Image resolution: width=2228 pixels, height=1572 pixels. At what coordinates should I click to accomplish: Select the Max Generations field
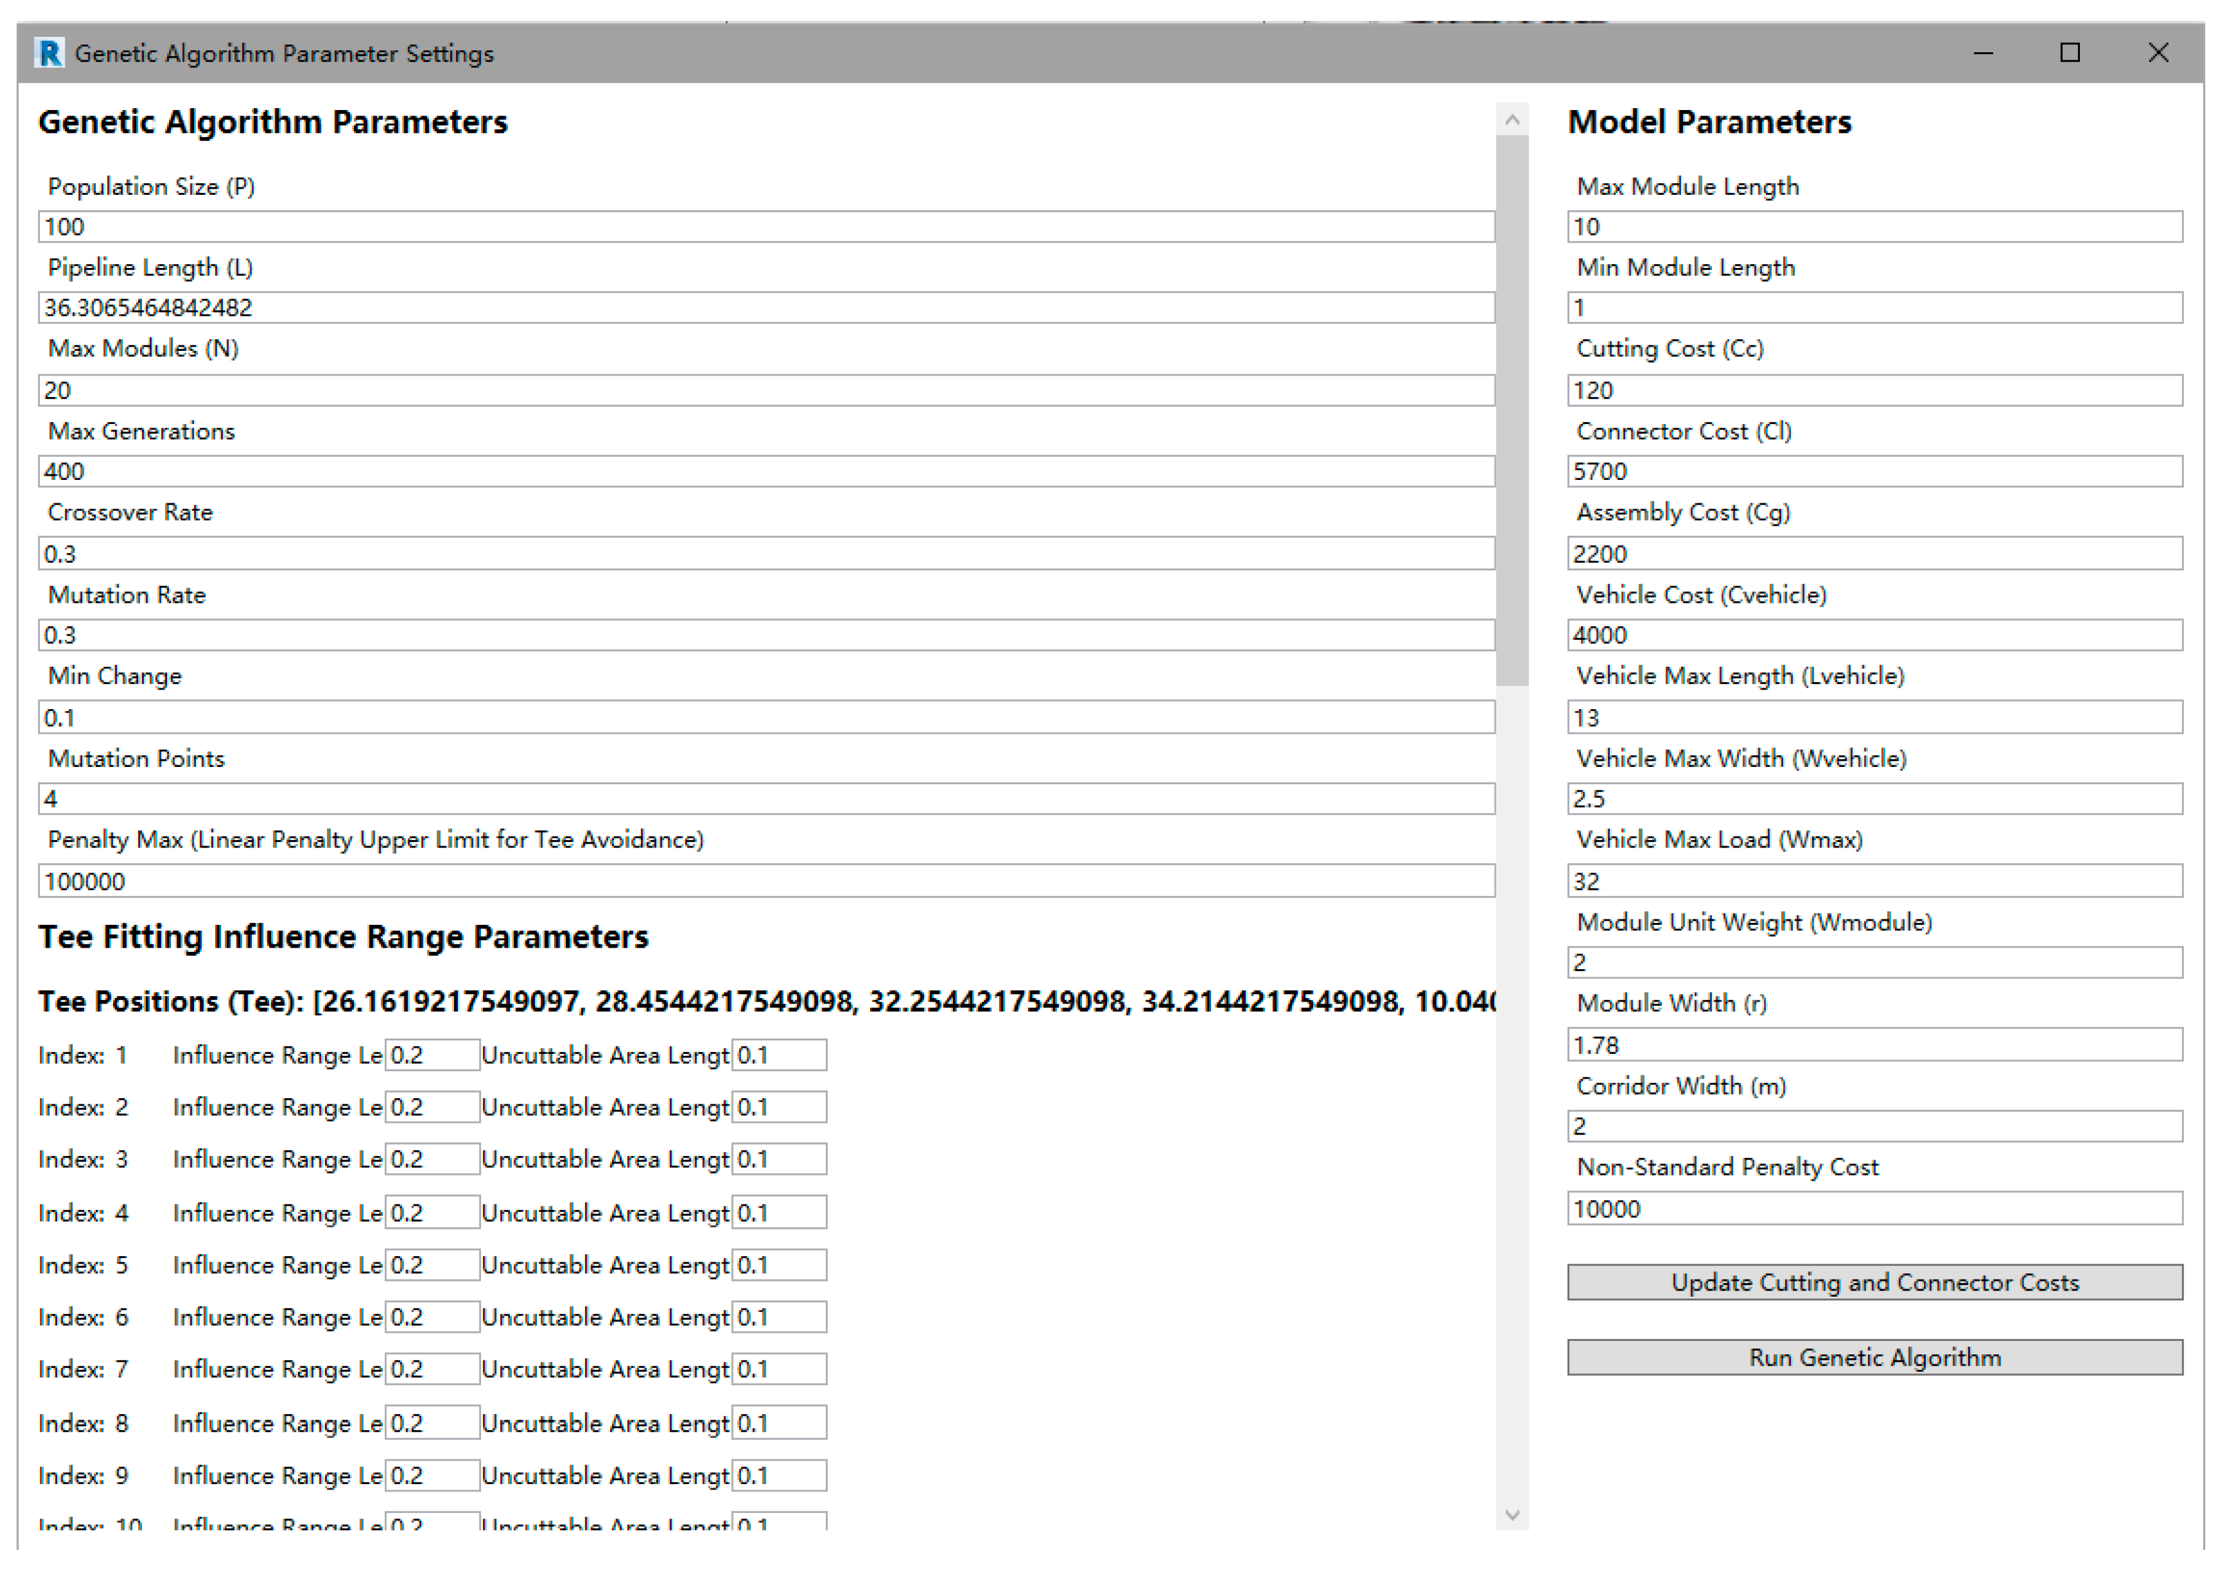point(766,471)
